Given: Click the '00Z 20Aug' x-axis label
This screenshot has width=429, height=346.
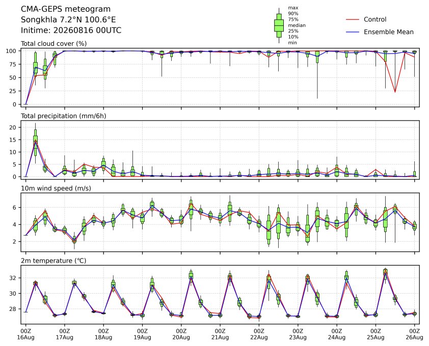Looking at the screenshot, I should [181, 334].
